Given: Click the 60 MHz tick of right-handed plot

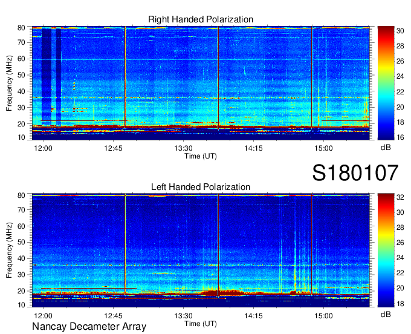Looking at the screenshot, I should click(x=21, y=59).
